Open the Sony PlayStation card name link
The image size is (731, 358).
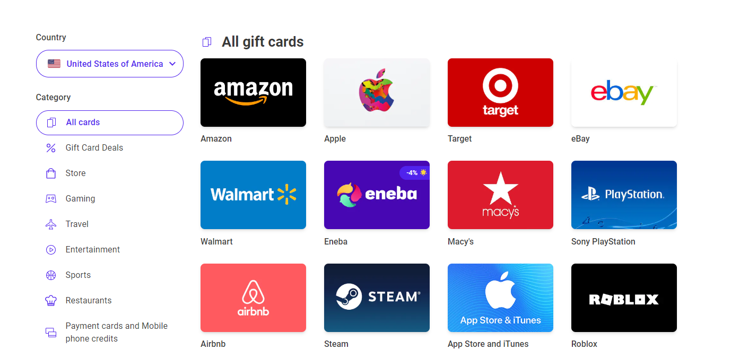tap(603, 241)
